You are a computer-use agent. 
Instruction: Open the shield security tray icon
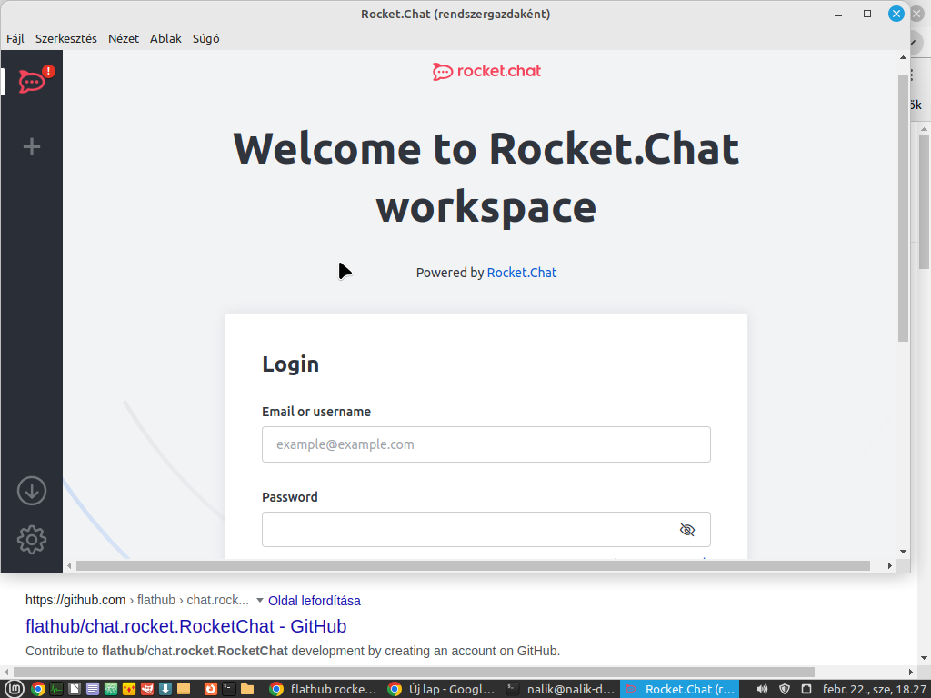click(785, 689)
